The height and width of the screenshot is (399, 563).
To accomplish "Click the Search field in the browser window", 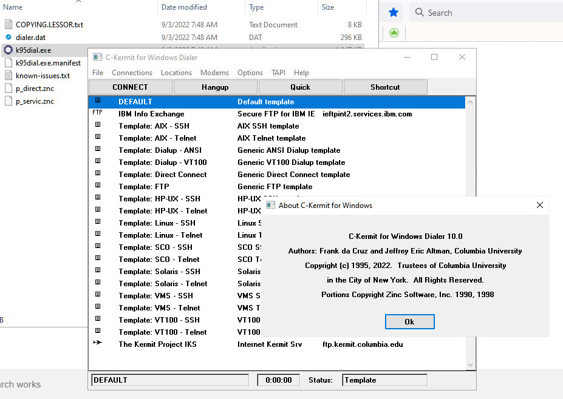I will [486, 13].
